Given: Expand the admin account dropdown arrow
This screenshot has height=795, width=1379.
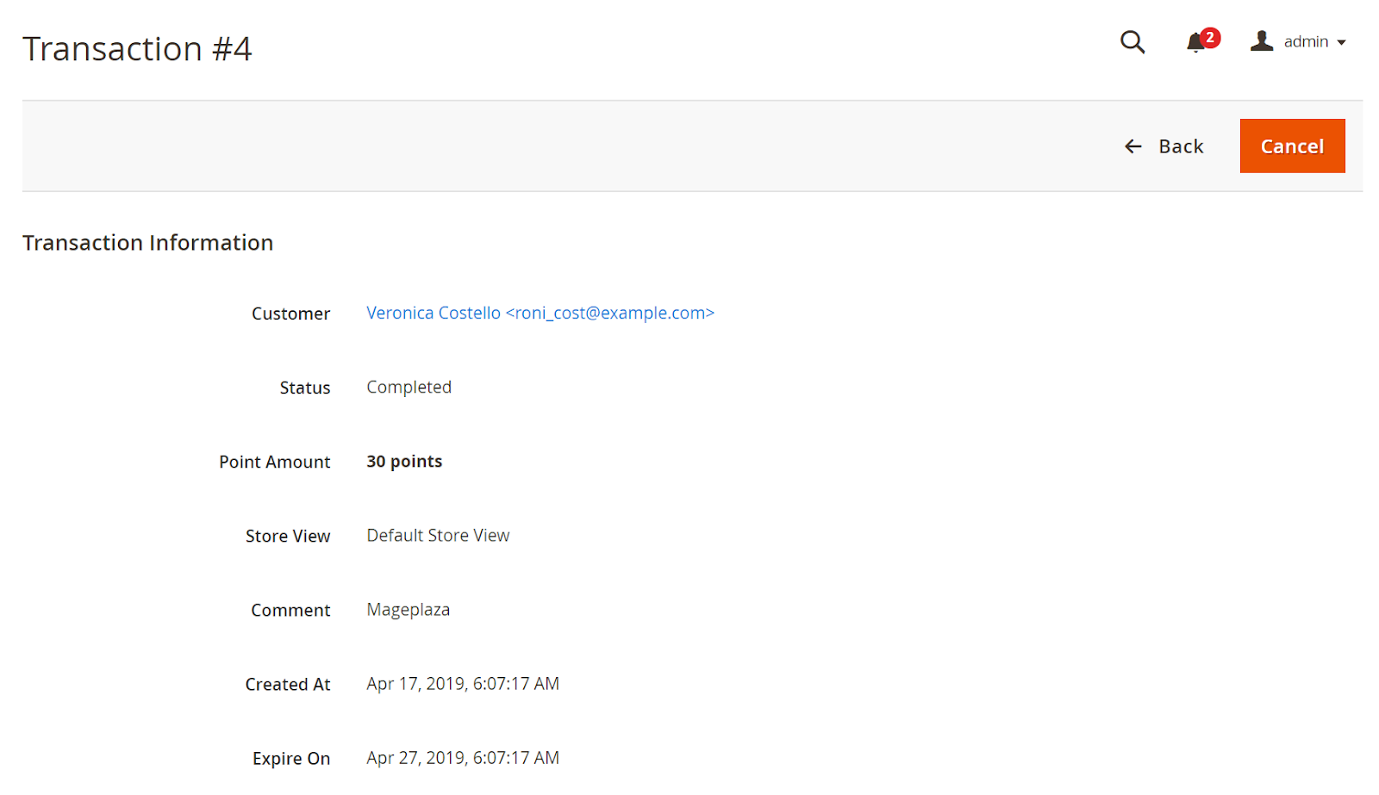Looking at the screenshot, I should point(1341,43).
